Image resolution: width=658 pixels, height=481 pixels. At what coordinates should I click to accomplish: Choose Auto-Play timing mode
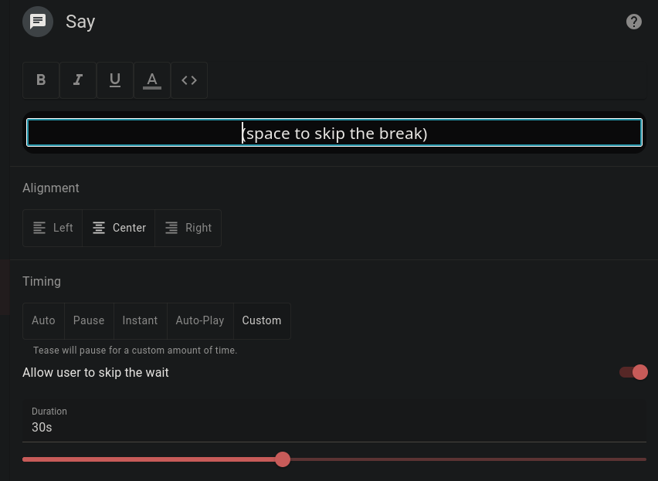click(x=200, y=321)
